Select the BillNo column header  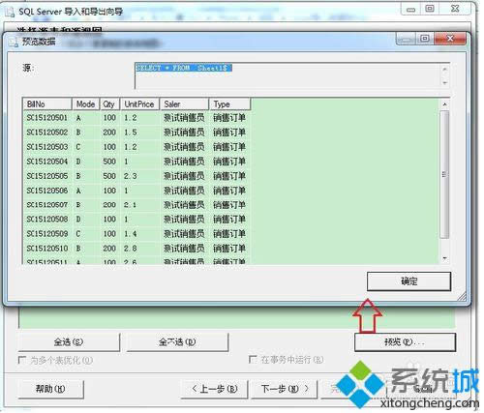pyautogui.click(x=47, y=104)
